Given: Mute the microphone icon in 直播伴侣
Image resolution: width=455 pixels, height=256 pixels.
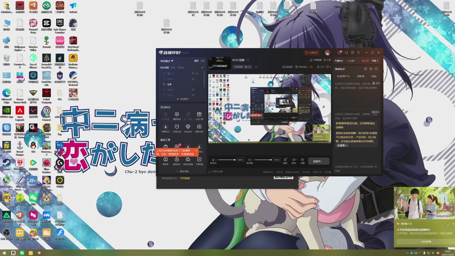Looking at the screenshot, I should [213, 160].
